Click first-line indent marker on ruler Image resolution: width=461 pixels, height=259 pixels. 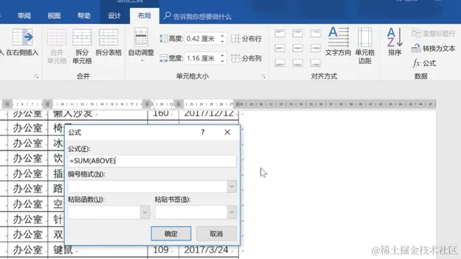tap(152, 101)
